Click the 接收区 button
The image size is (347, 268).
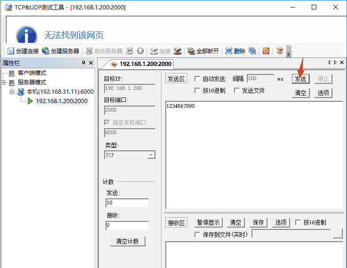(x=176, y=223)
